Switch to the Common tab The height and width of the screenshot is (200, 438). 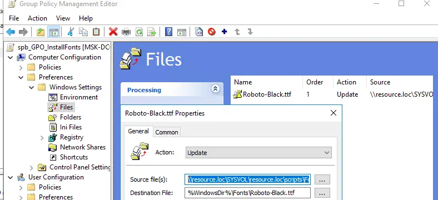pos(167,132)
